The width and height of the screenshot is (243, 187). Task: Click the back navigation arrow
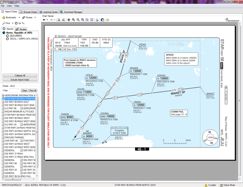pos(44,20)
